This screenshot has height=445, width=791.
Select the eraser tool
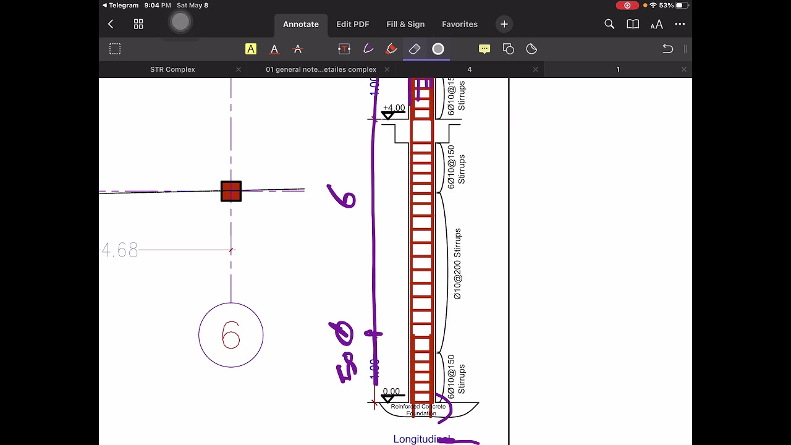[415, 49]
